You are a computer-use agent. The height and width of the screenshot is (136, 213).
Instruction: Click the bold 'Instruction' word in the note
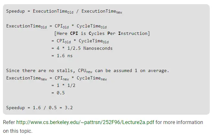click(133, 33)
